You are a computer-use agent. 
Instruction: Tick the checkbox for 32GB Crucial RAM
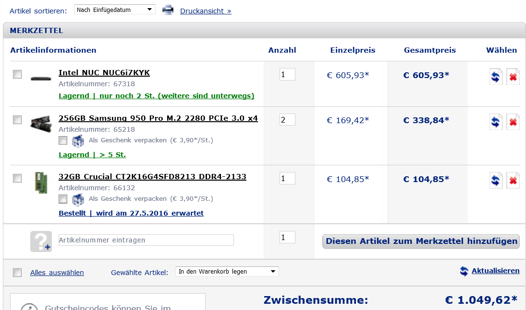17,178
